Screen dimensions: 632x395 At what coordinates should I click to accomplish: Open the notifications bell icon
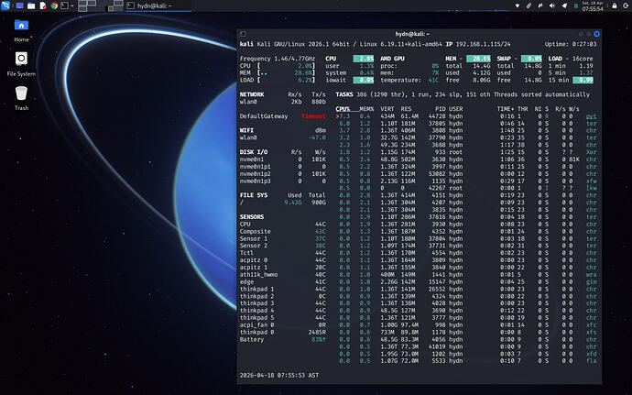point(564,5)
